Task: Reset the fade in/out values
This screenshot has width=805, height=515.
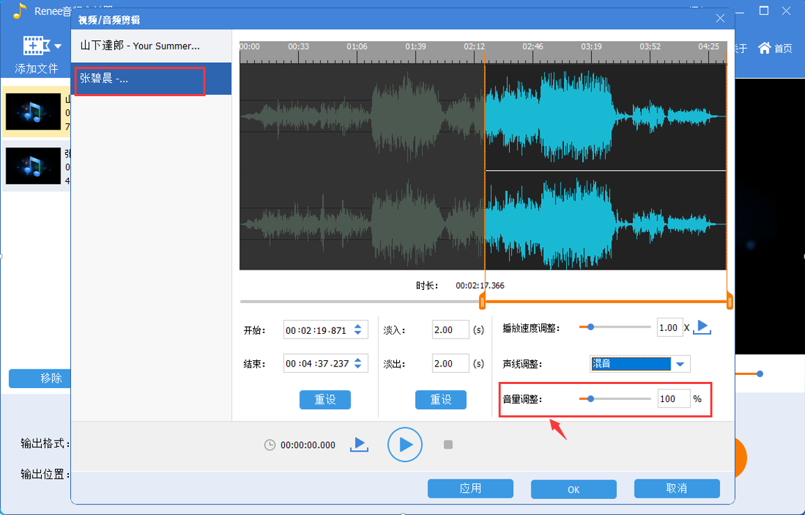Action: coord(441,399)
